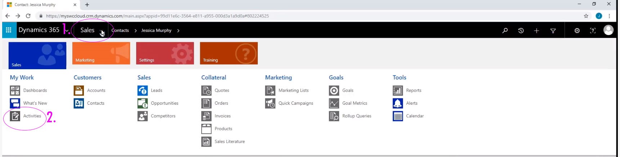Image resolution: width=620 pixels, height=157 pixels.
Task: Click the Products icon
Action: 206,129
